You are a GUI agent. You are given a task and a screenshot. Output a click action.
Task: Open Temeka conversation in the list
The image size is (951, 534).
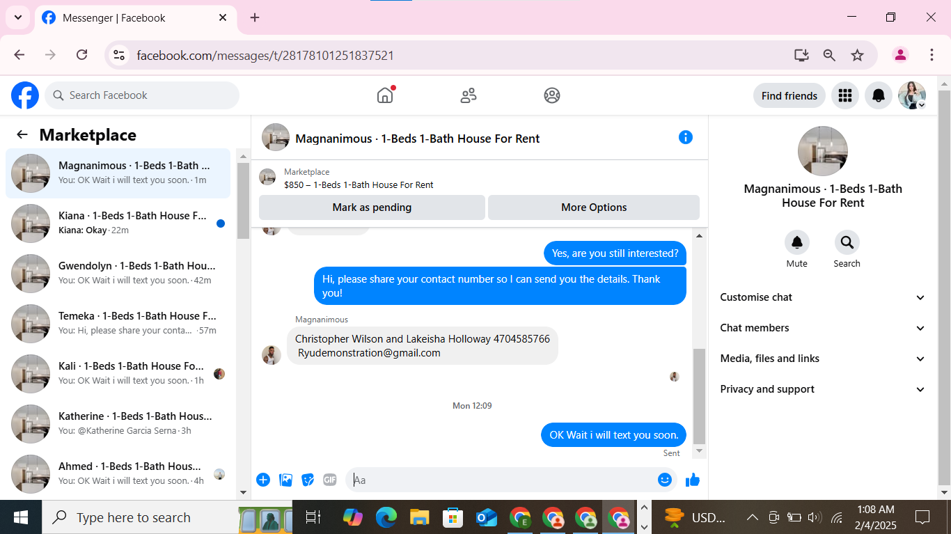pyautogui.click(x=118, y=324)
